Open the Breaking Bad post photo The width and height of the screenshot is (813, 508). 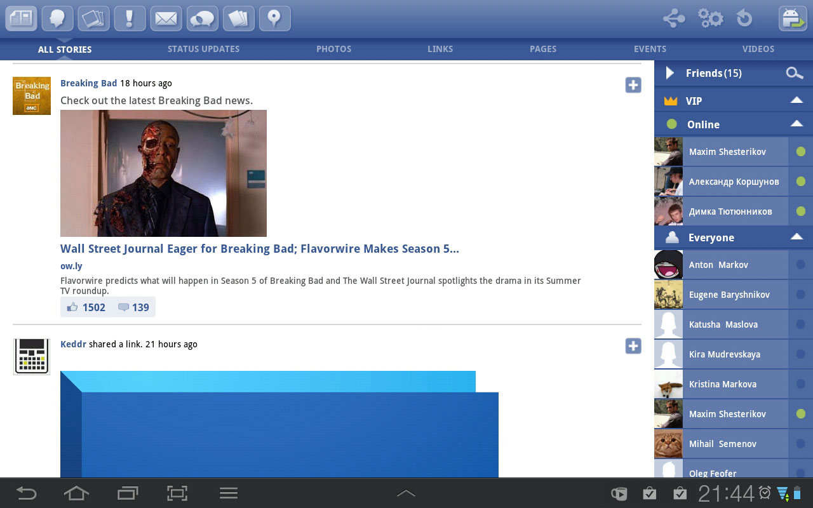[163, 173]
